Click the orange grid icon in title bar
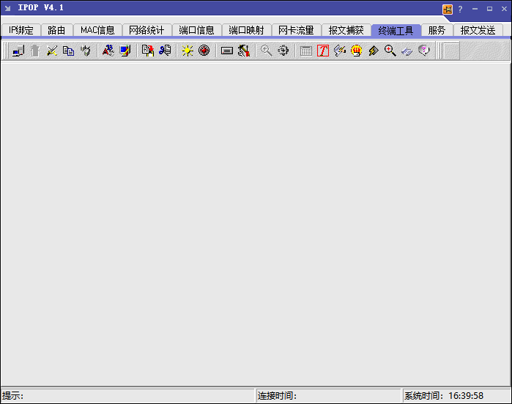The width and height of the screenshot is (512, 404). pos(448,9)
